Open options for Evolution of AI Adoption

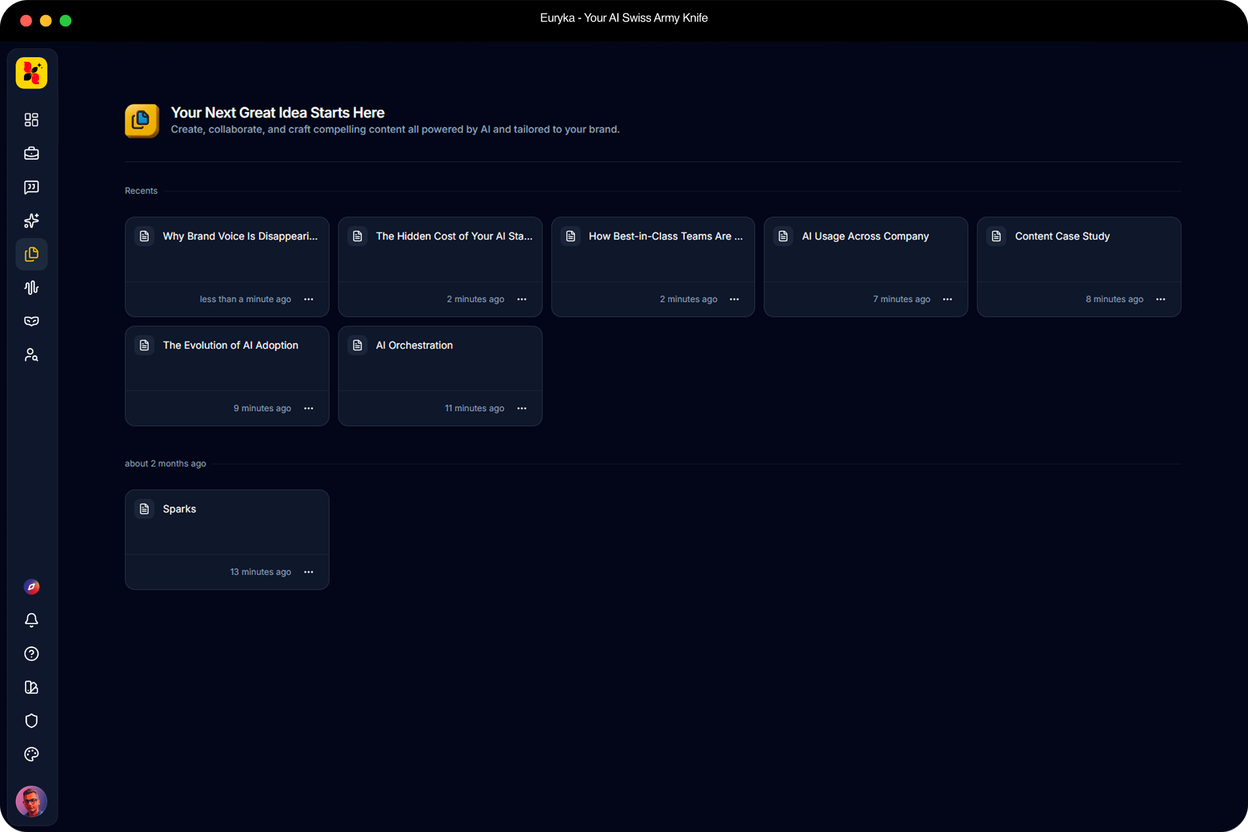coord(309,409)
